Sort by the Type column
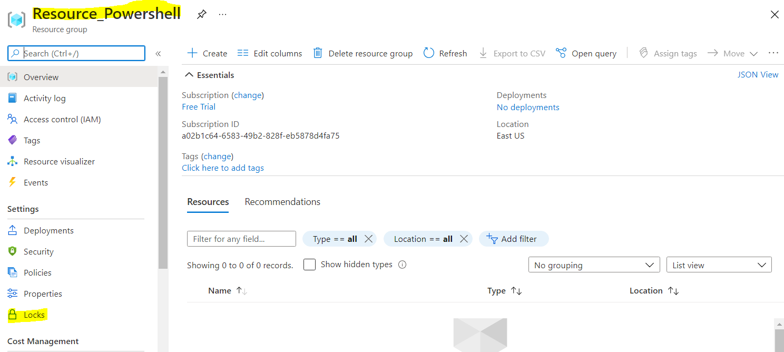Viewport: 784px width, 352px height. tap(504, 291)
